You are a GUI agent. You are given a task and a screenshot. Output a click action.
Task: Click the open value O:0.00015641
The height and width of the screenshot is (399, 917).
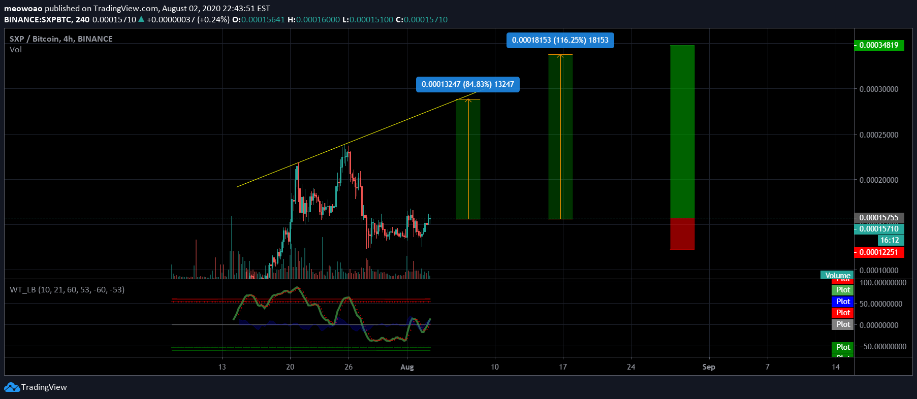point(259,19)
